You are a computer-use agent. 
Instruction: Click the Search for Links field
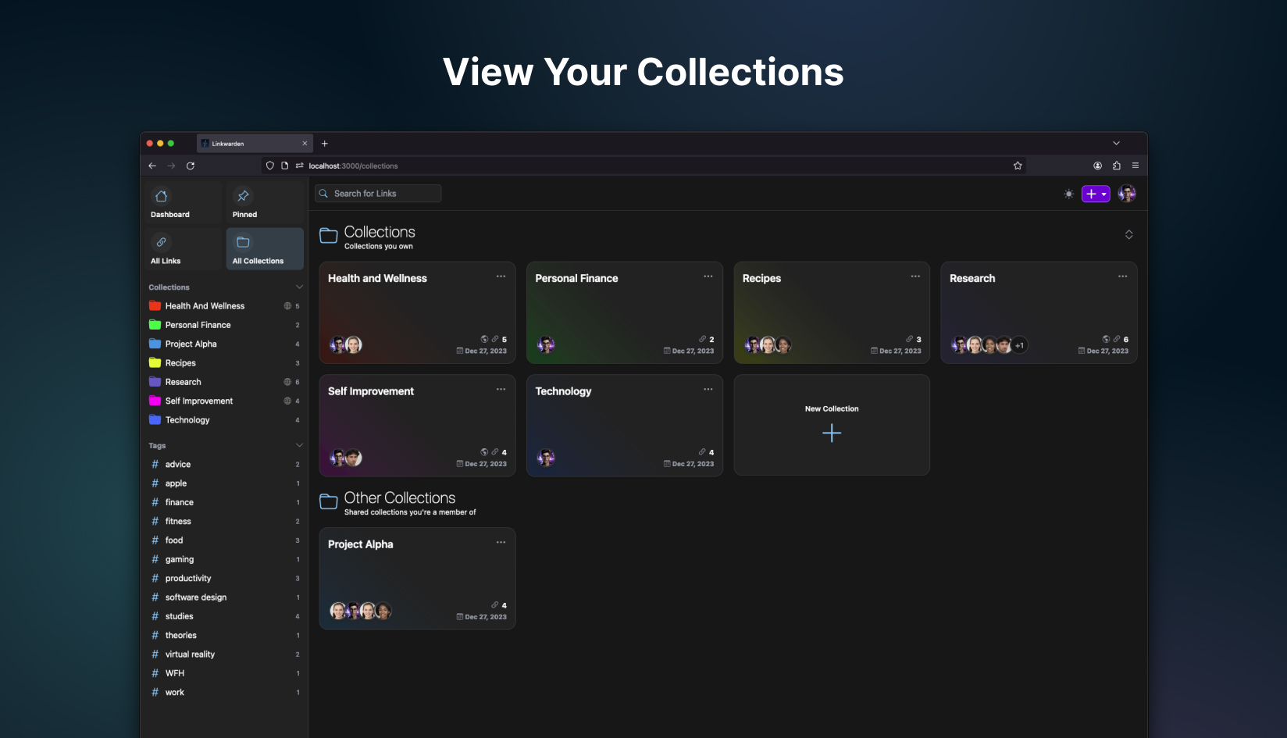[x=378, y=194]
